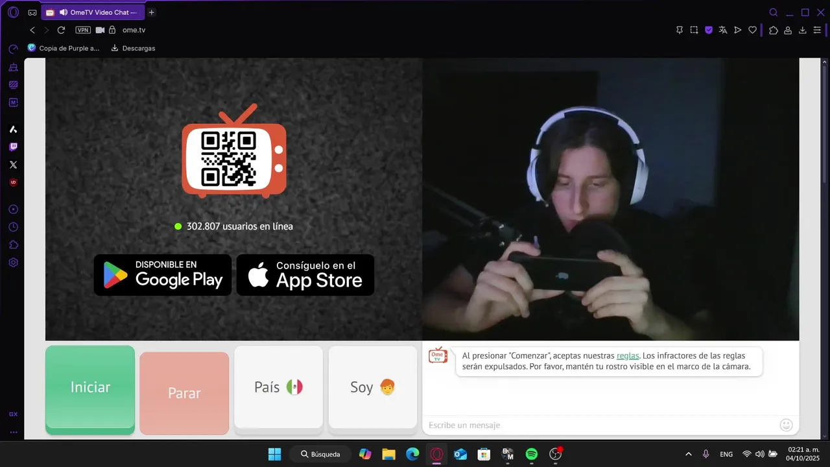The image size is (830, 467).
Task: View site security lock info
Action: click(112, 30)
